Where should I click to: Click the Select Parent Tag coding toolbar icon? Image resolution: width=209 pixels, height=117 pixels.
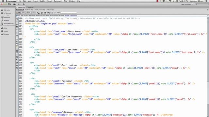17,33
